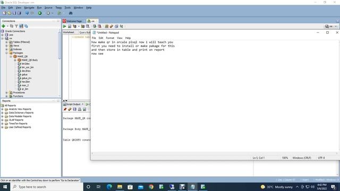
Task: Open the Tools menu in SQL Developer
Action: [67, 7]
